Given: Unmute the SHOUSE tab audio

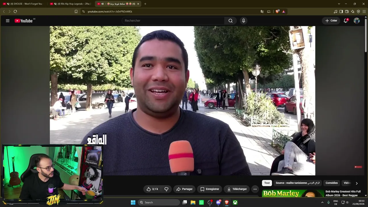Looking at the screenshot, I should pos(8,4).
